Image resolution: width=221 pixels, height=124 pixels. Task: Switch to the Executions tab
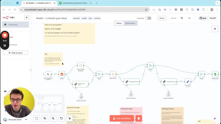[x=130, y=23]
